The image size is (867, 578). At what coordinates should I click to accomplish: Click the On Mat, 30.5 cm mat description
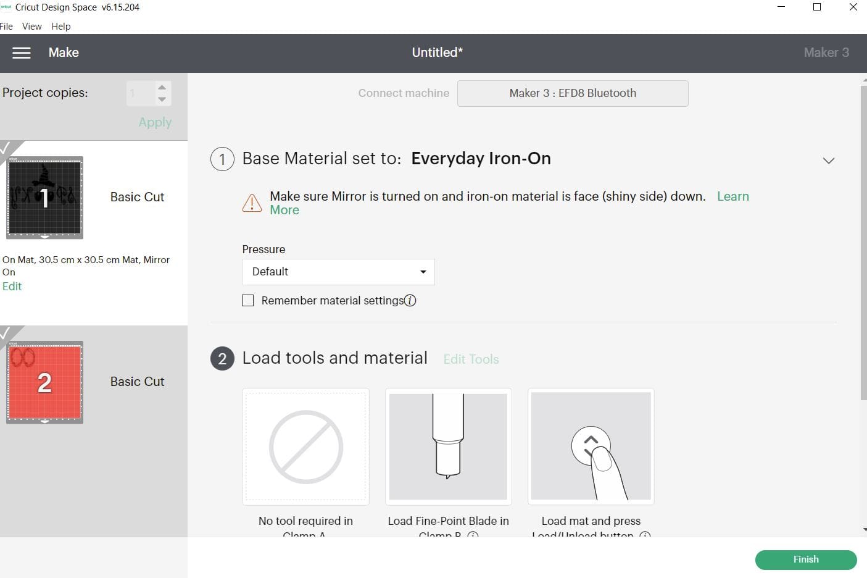(x=86, y=266)
